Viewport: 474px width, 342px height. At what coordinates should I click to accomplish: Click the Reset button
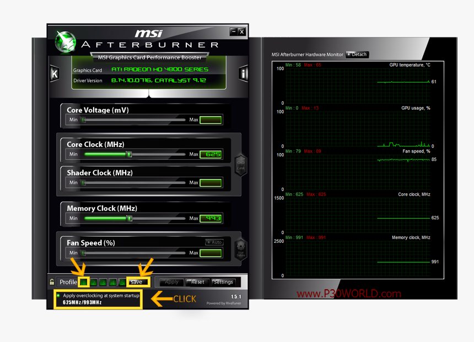click(197, 282)
